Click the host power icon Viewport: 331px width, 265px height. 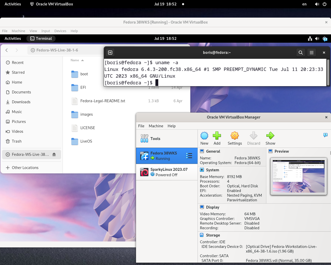coord(325,4)
